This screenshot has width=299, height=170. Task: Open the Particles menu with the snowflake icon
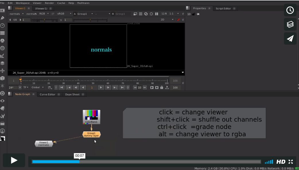click(3, 86)
